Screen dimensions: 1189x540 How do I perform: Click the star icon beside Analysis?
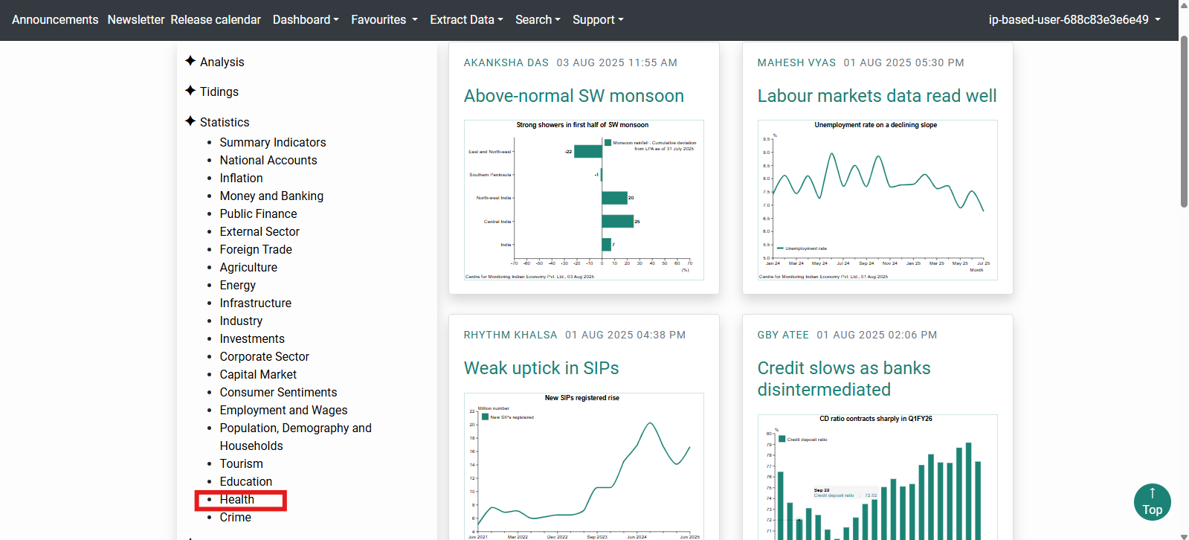point(190,61)
